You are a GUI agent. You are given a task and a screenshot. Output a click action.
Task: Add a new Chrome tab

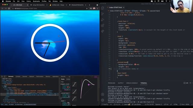tap(89, 5)
